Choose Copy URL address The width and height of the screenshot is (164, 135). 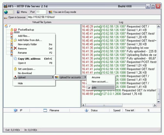coord(34,59)
